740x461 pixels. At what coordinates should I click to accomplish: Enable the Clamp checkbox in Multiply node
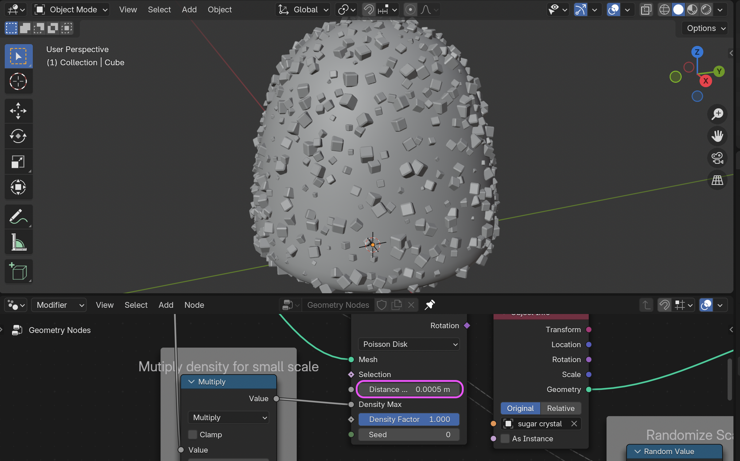coord(193,434)
